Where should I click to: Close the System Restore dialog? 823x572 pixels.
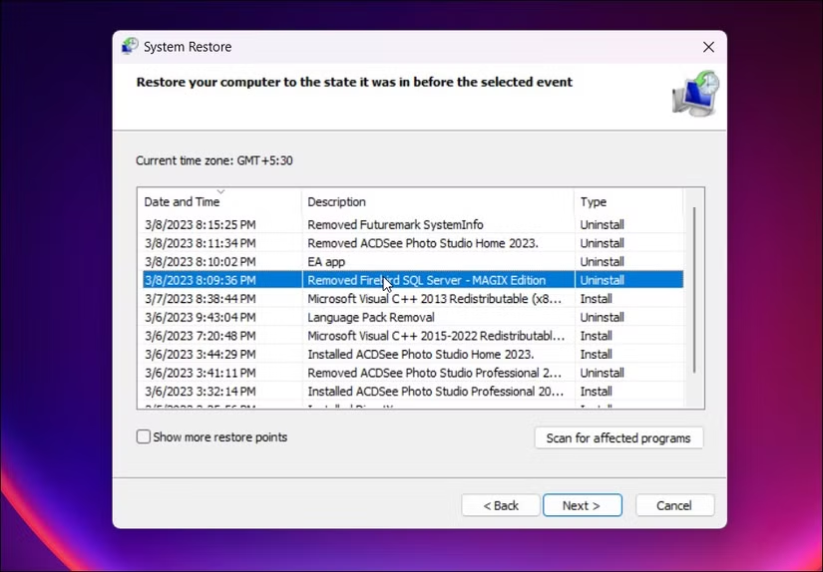(x=708, y=47)
